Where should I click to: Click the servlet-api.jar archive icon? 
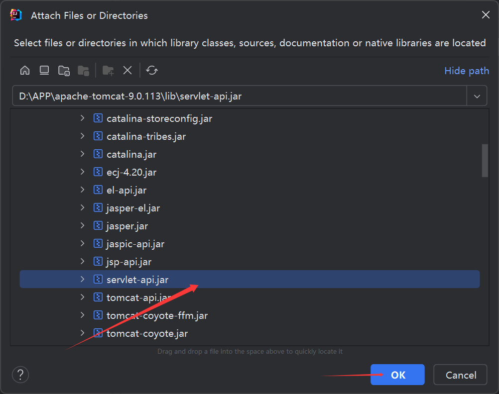[98, 279]
